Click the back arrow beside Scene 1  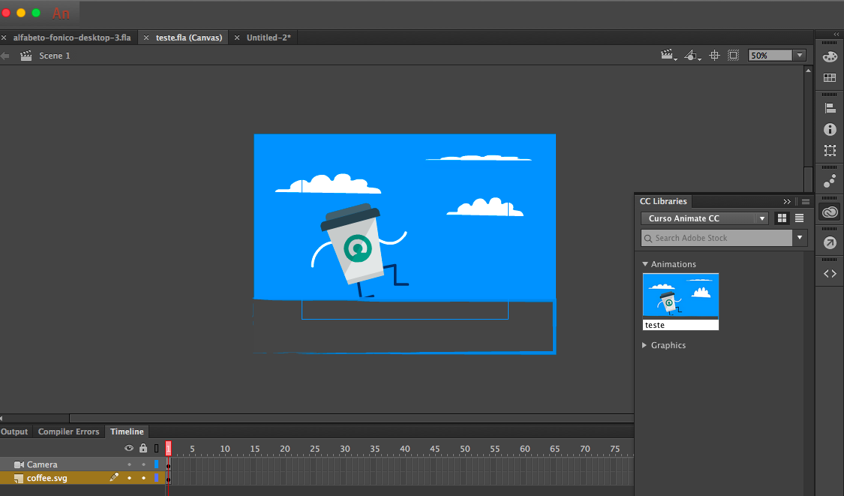pos(5,56)
